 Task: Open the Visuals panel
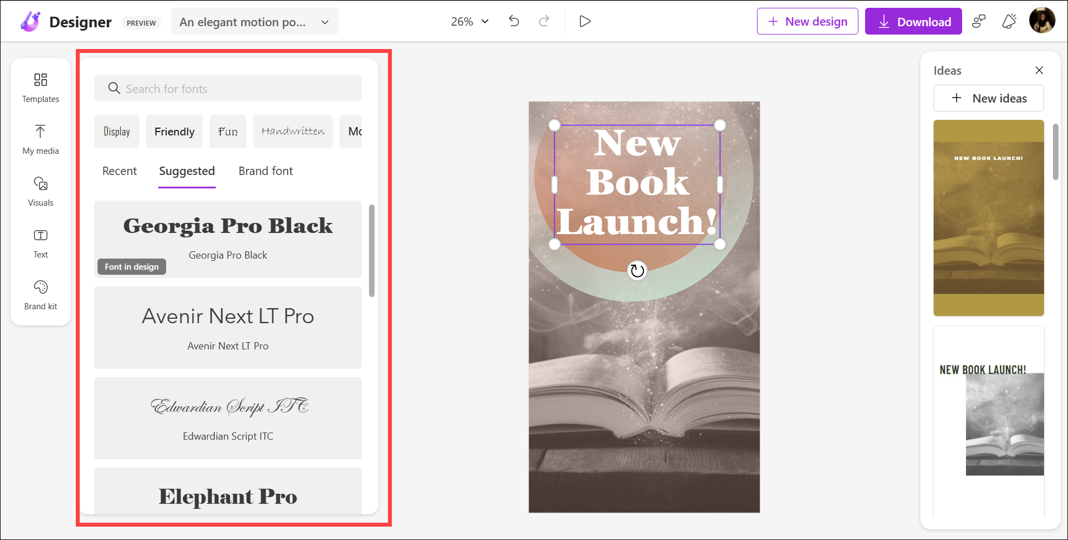(x=40, y=191)
